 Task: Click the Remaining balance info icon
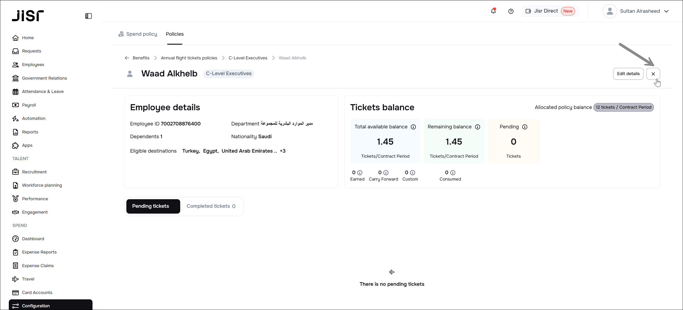(x=477, y=127)
